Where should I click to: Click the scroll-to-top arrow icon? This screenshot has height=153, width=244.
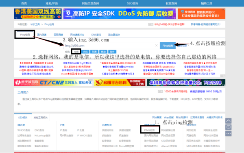[228, 121]
